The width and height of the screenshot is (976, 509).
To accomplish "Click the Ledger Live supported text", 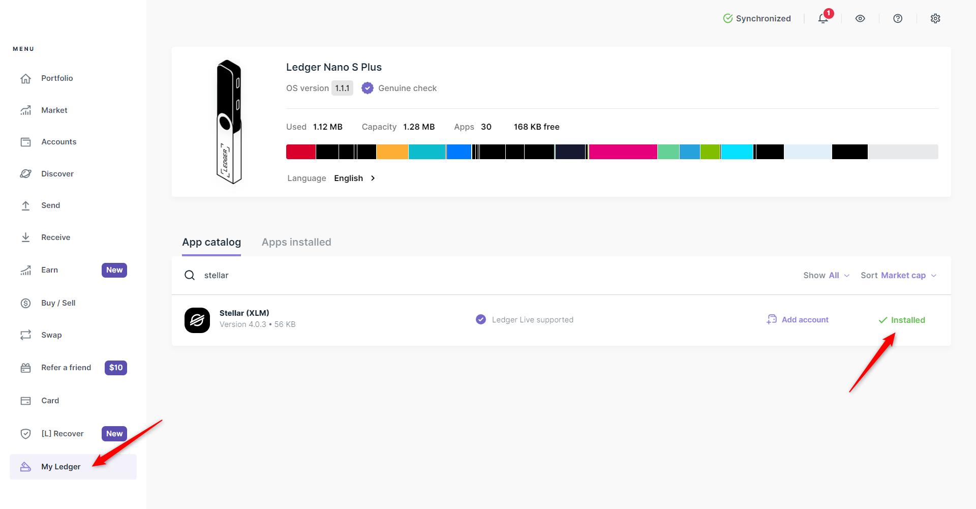I will [533, 319].
